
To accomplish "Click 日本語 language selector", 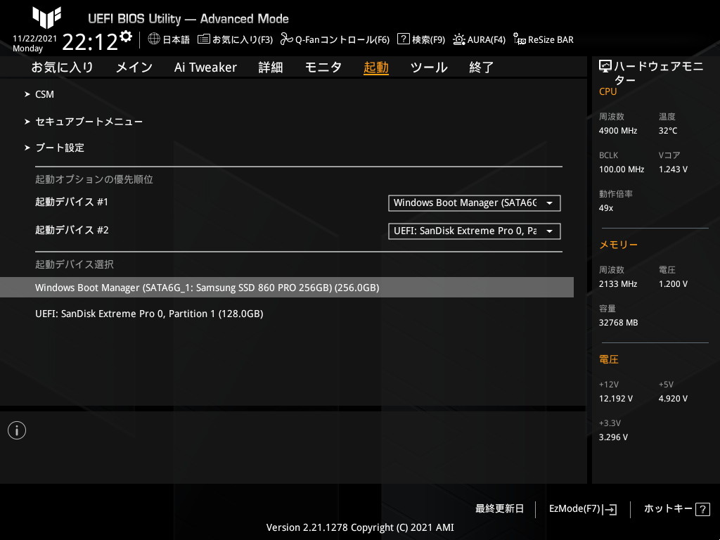I will click(176, 39).
